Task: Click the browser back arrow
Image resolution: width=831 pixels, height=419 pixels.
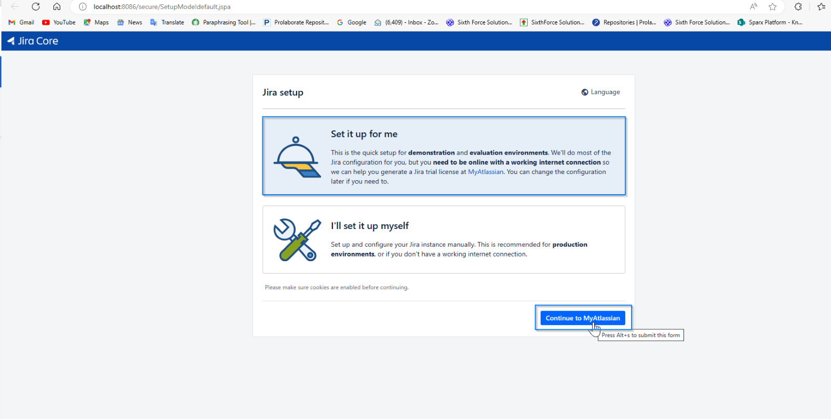Action: pos(15,7)
